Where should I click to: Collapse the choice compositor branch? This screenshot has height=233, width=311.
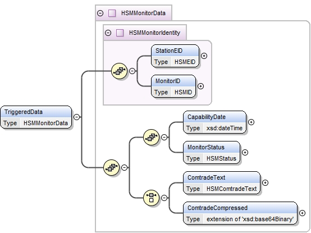pyautogui.click(x=164, y=198)
